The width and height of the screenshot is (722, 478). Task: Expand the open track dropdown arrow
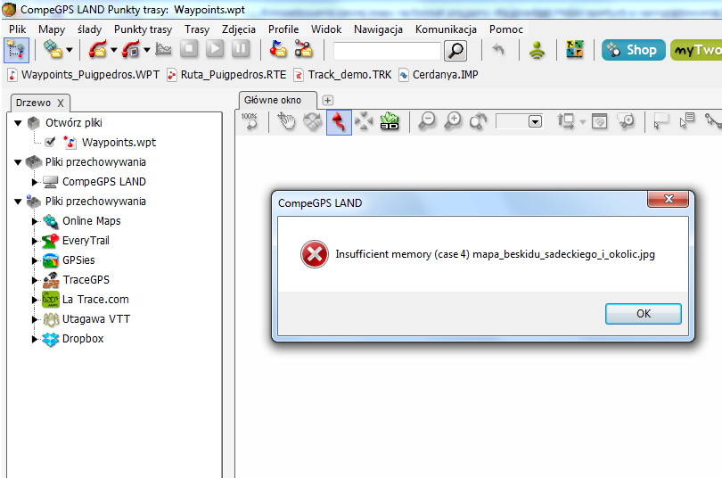[113, 50]
